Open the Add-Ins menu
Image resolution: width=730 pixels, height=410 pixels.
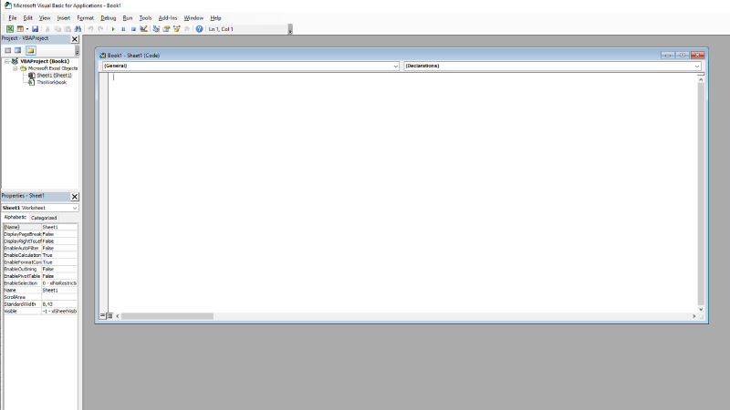[168, 17]
